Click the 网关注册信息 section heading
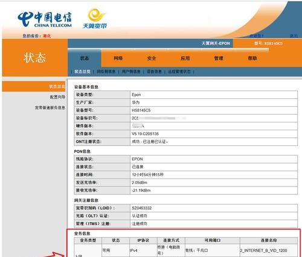 [x=86, y=200]
